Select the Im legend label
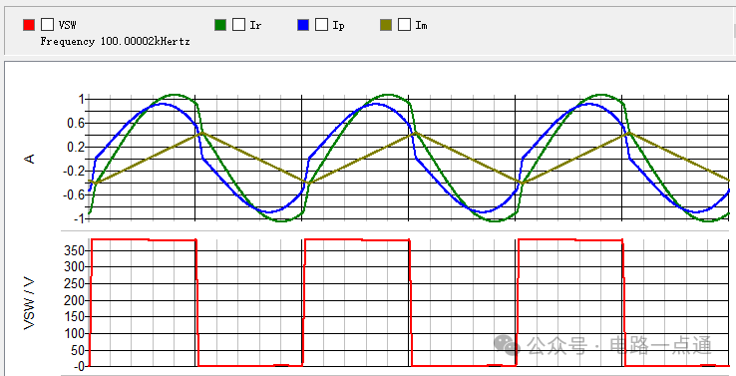Viewport: 736px width, 376px height. [421, 25]
